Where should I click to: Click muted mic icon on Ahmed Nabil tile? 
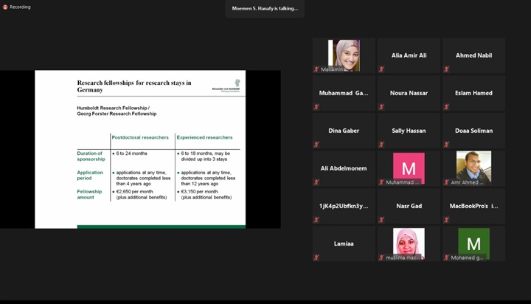[446, 69]
